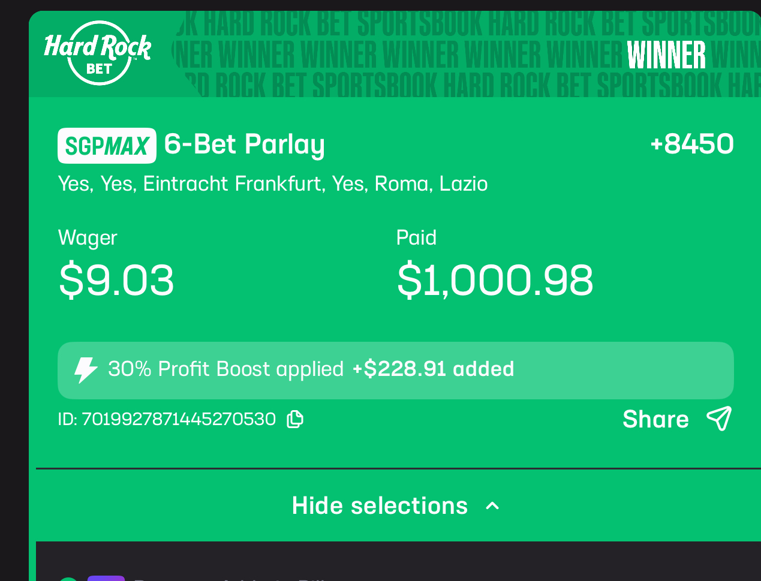Copy the bet ID with the copy icon
This screenshot has width=761, height=581.
295,419
